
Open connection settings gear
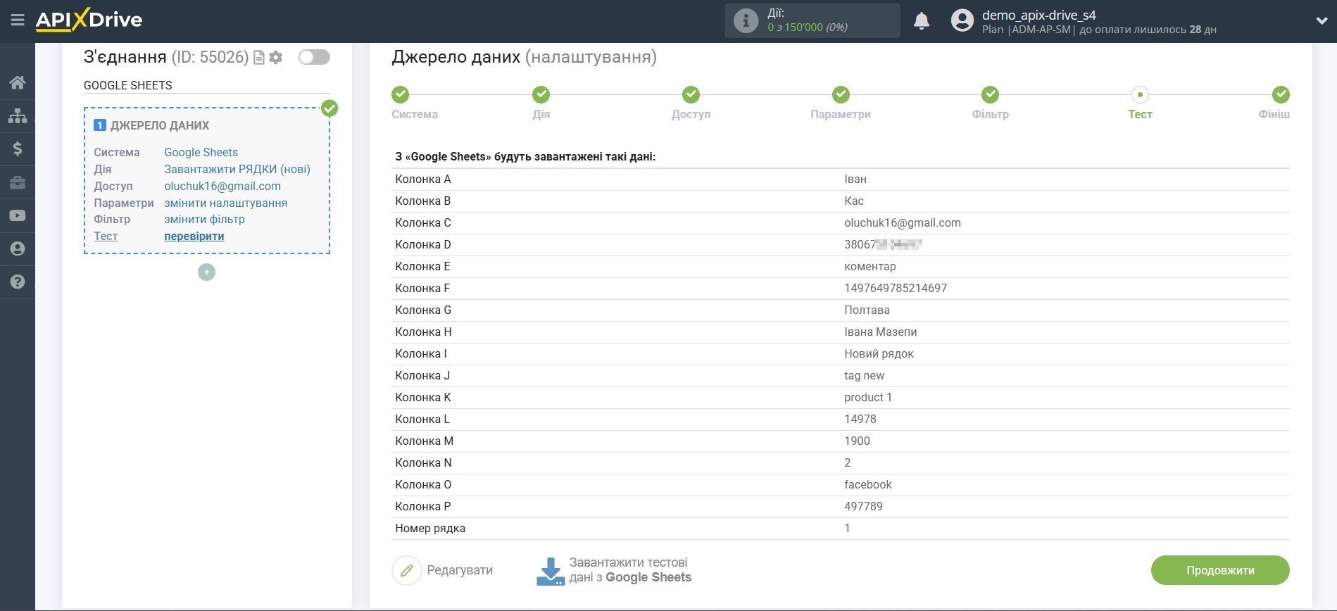(276, 58)
